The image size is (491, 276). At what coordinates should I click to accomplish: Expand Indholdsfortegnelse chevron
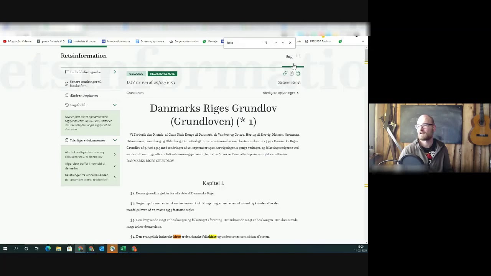pyautogui.click(x=115, y=72)
